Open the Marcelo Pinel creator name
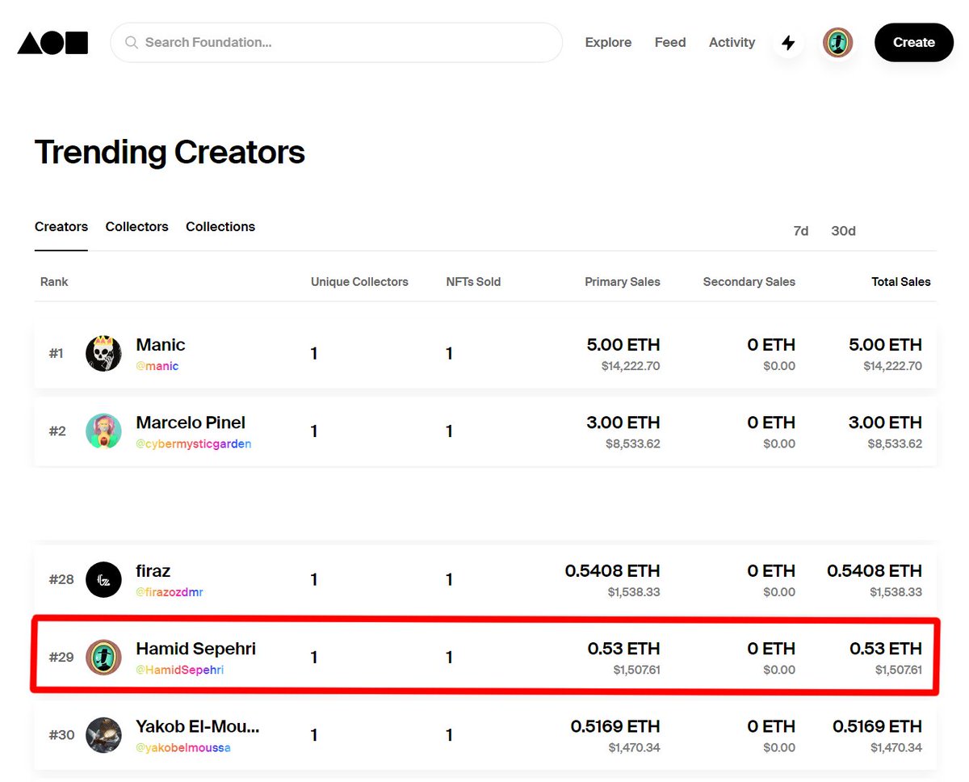This screenshot has width=969, height=782. point(191,423)
